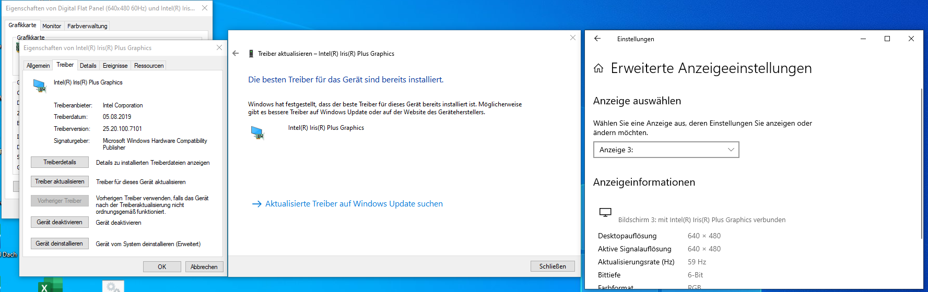Close the Digital Flat Panel properties window
Image resolution: width=928 pixels, height=292 pixels.
tap(205, 8)
